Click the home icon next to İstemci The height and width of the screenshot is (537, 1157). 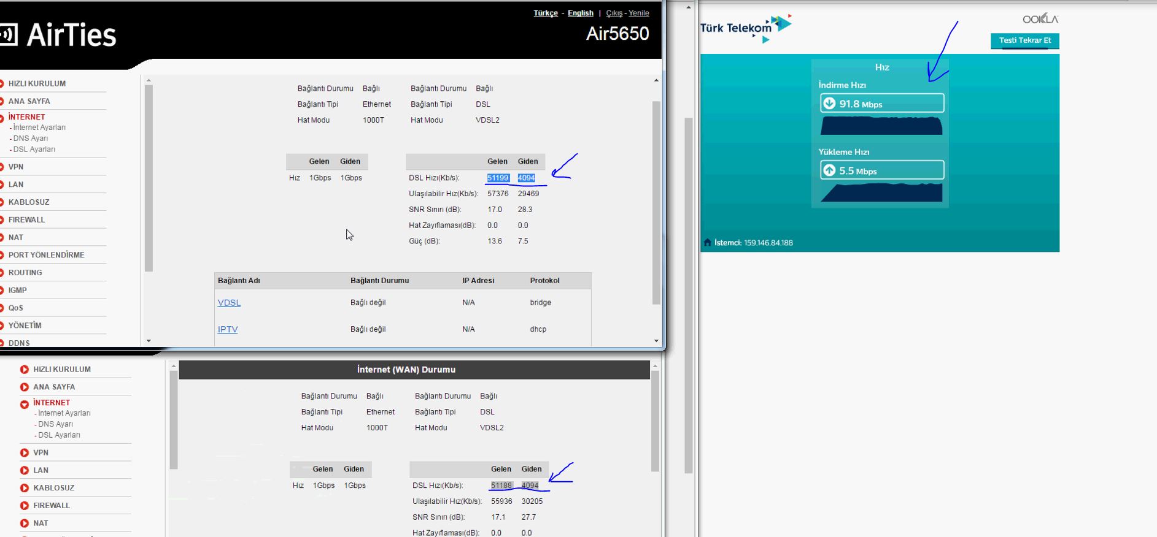(x=707, y=243)
